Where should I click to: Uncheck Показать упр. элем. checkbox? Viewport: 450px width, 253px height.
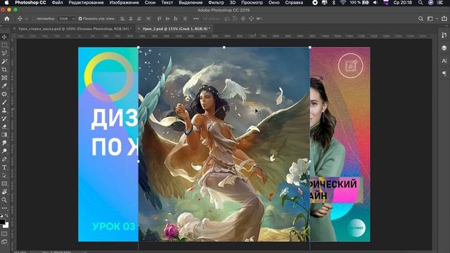coord(80,19)
